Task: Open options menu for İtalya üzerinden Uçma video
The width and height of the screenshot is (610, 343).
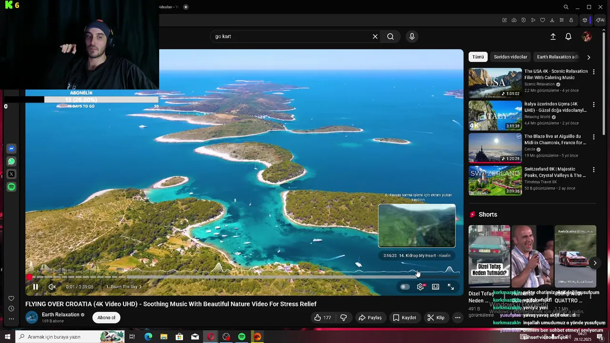Action: click(x=593, y=104)
